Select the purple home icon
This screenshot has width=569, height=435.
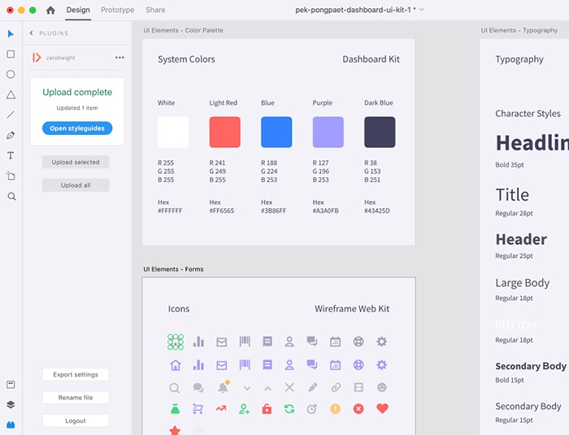point(176,365)
